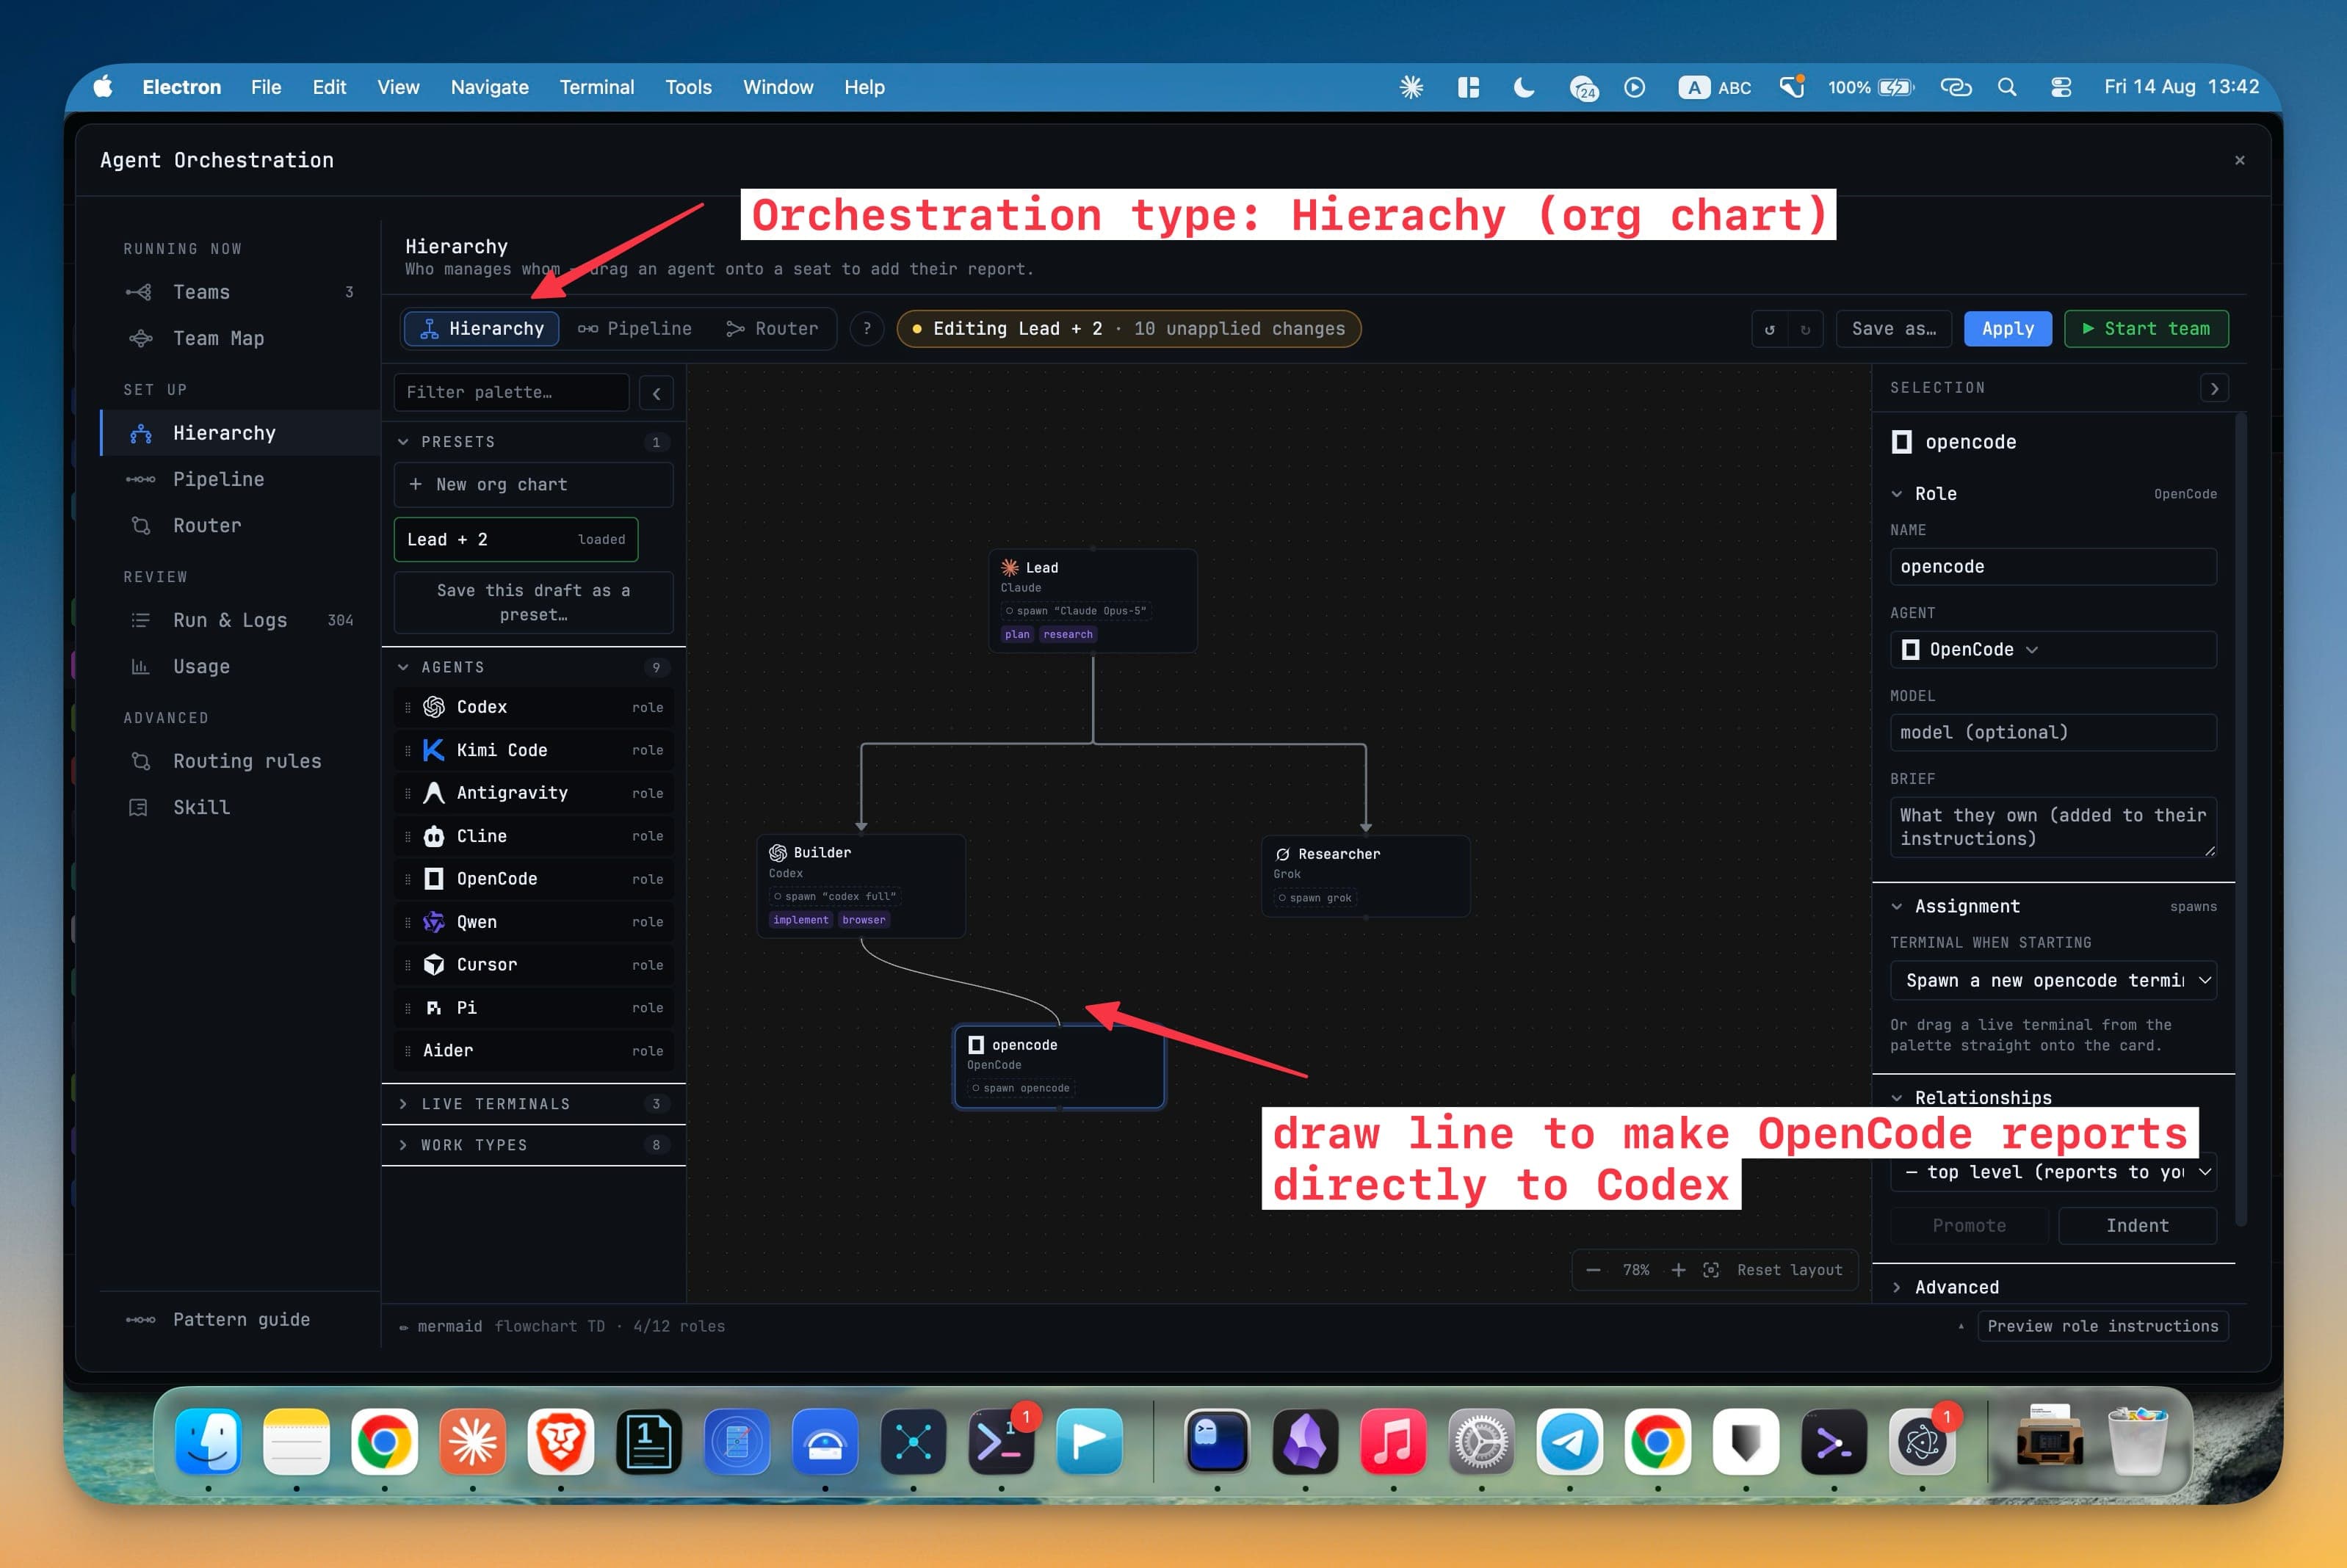Click the Grok icon on the Researcher card

1282,854
